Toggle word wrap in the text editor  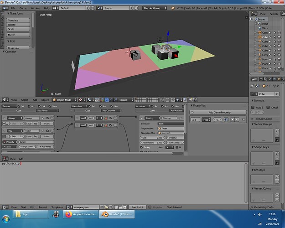[120, 207]
